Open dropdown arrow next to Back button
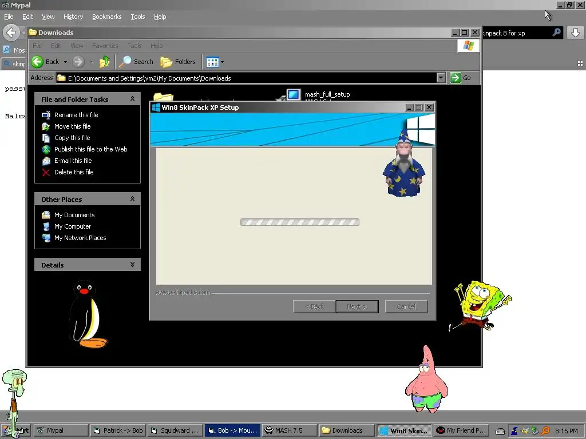 coord(65,62)
